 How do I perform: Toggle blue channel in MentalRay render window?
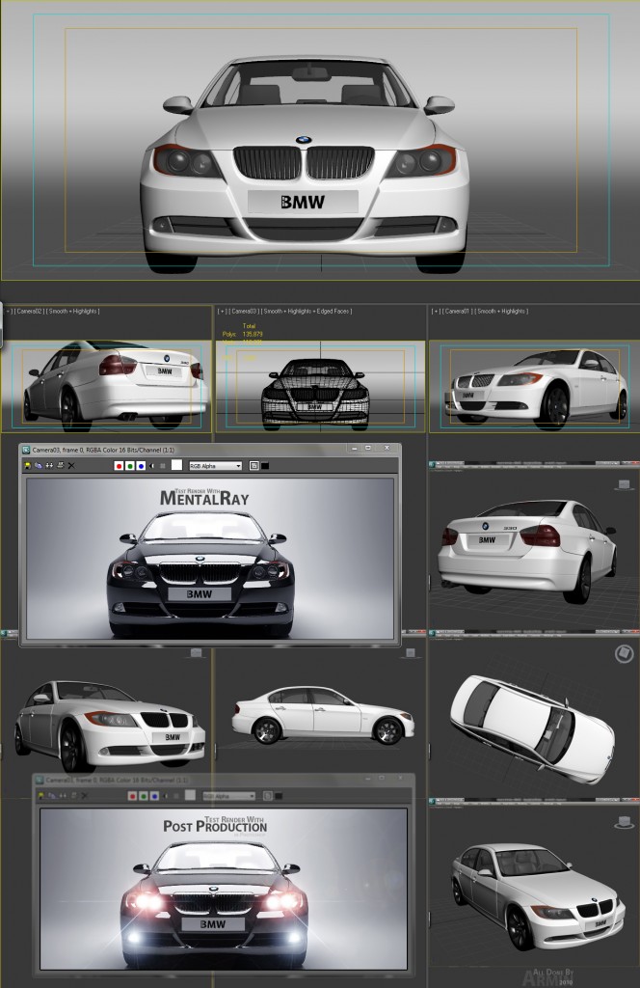[141, 466]
